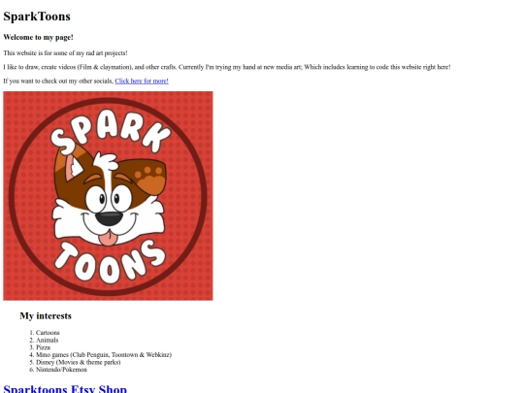Click the "My interests" heading
The width and height of the screenshot is (524, 393).
[46, 315]
